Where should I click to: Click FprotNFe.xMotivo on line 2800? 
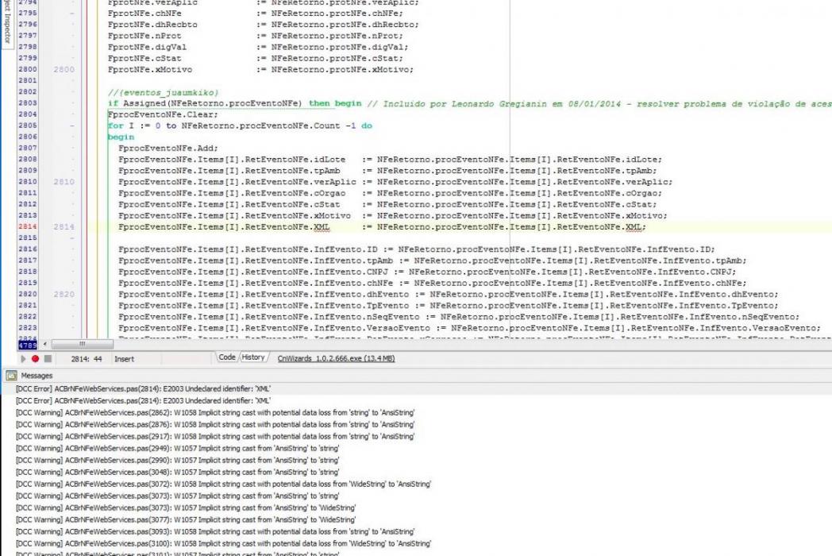tap(149, 70)
